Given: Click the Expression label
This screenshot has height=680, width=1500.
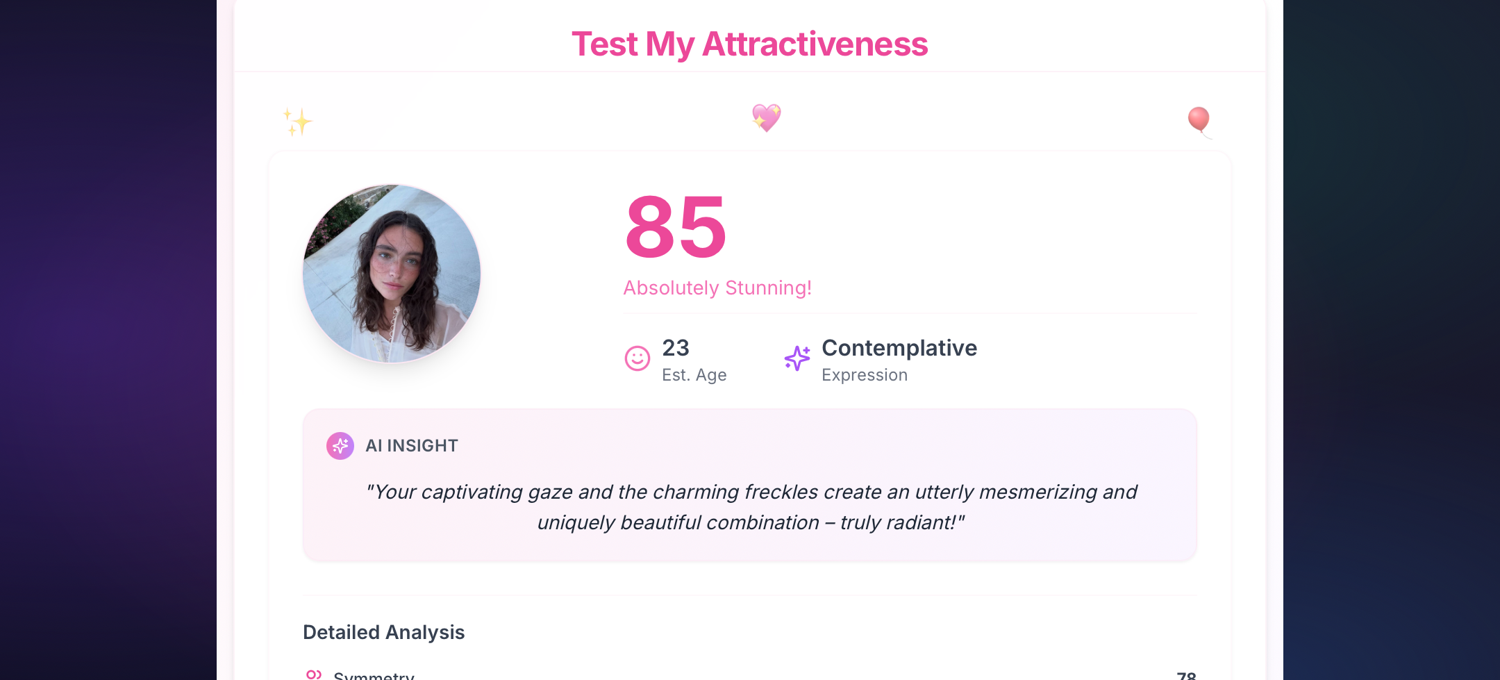Looking at the screenshot, I should [865, 375].
